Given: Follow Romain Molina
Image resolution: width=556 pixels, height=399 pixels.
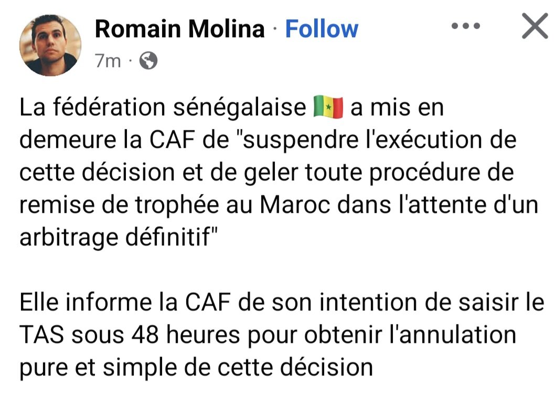Looking at the screenshot, I should point(322,29).
